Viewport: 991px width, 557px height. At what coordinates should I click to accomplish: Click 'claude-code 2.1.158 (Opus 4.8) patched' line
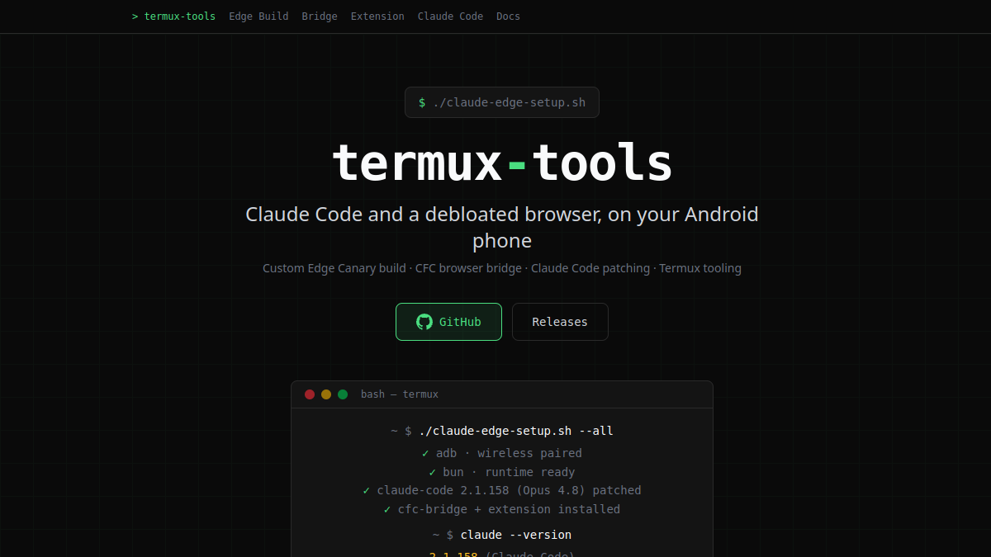click(x=502, y=490)
